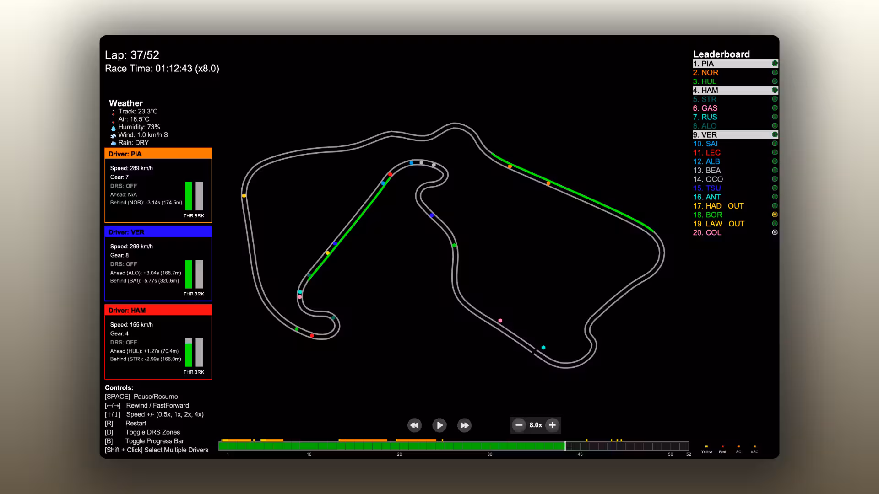Click the play button to resume replay
Image resolution: width=879 pixels, height=494 pixels.
439,425
